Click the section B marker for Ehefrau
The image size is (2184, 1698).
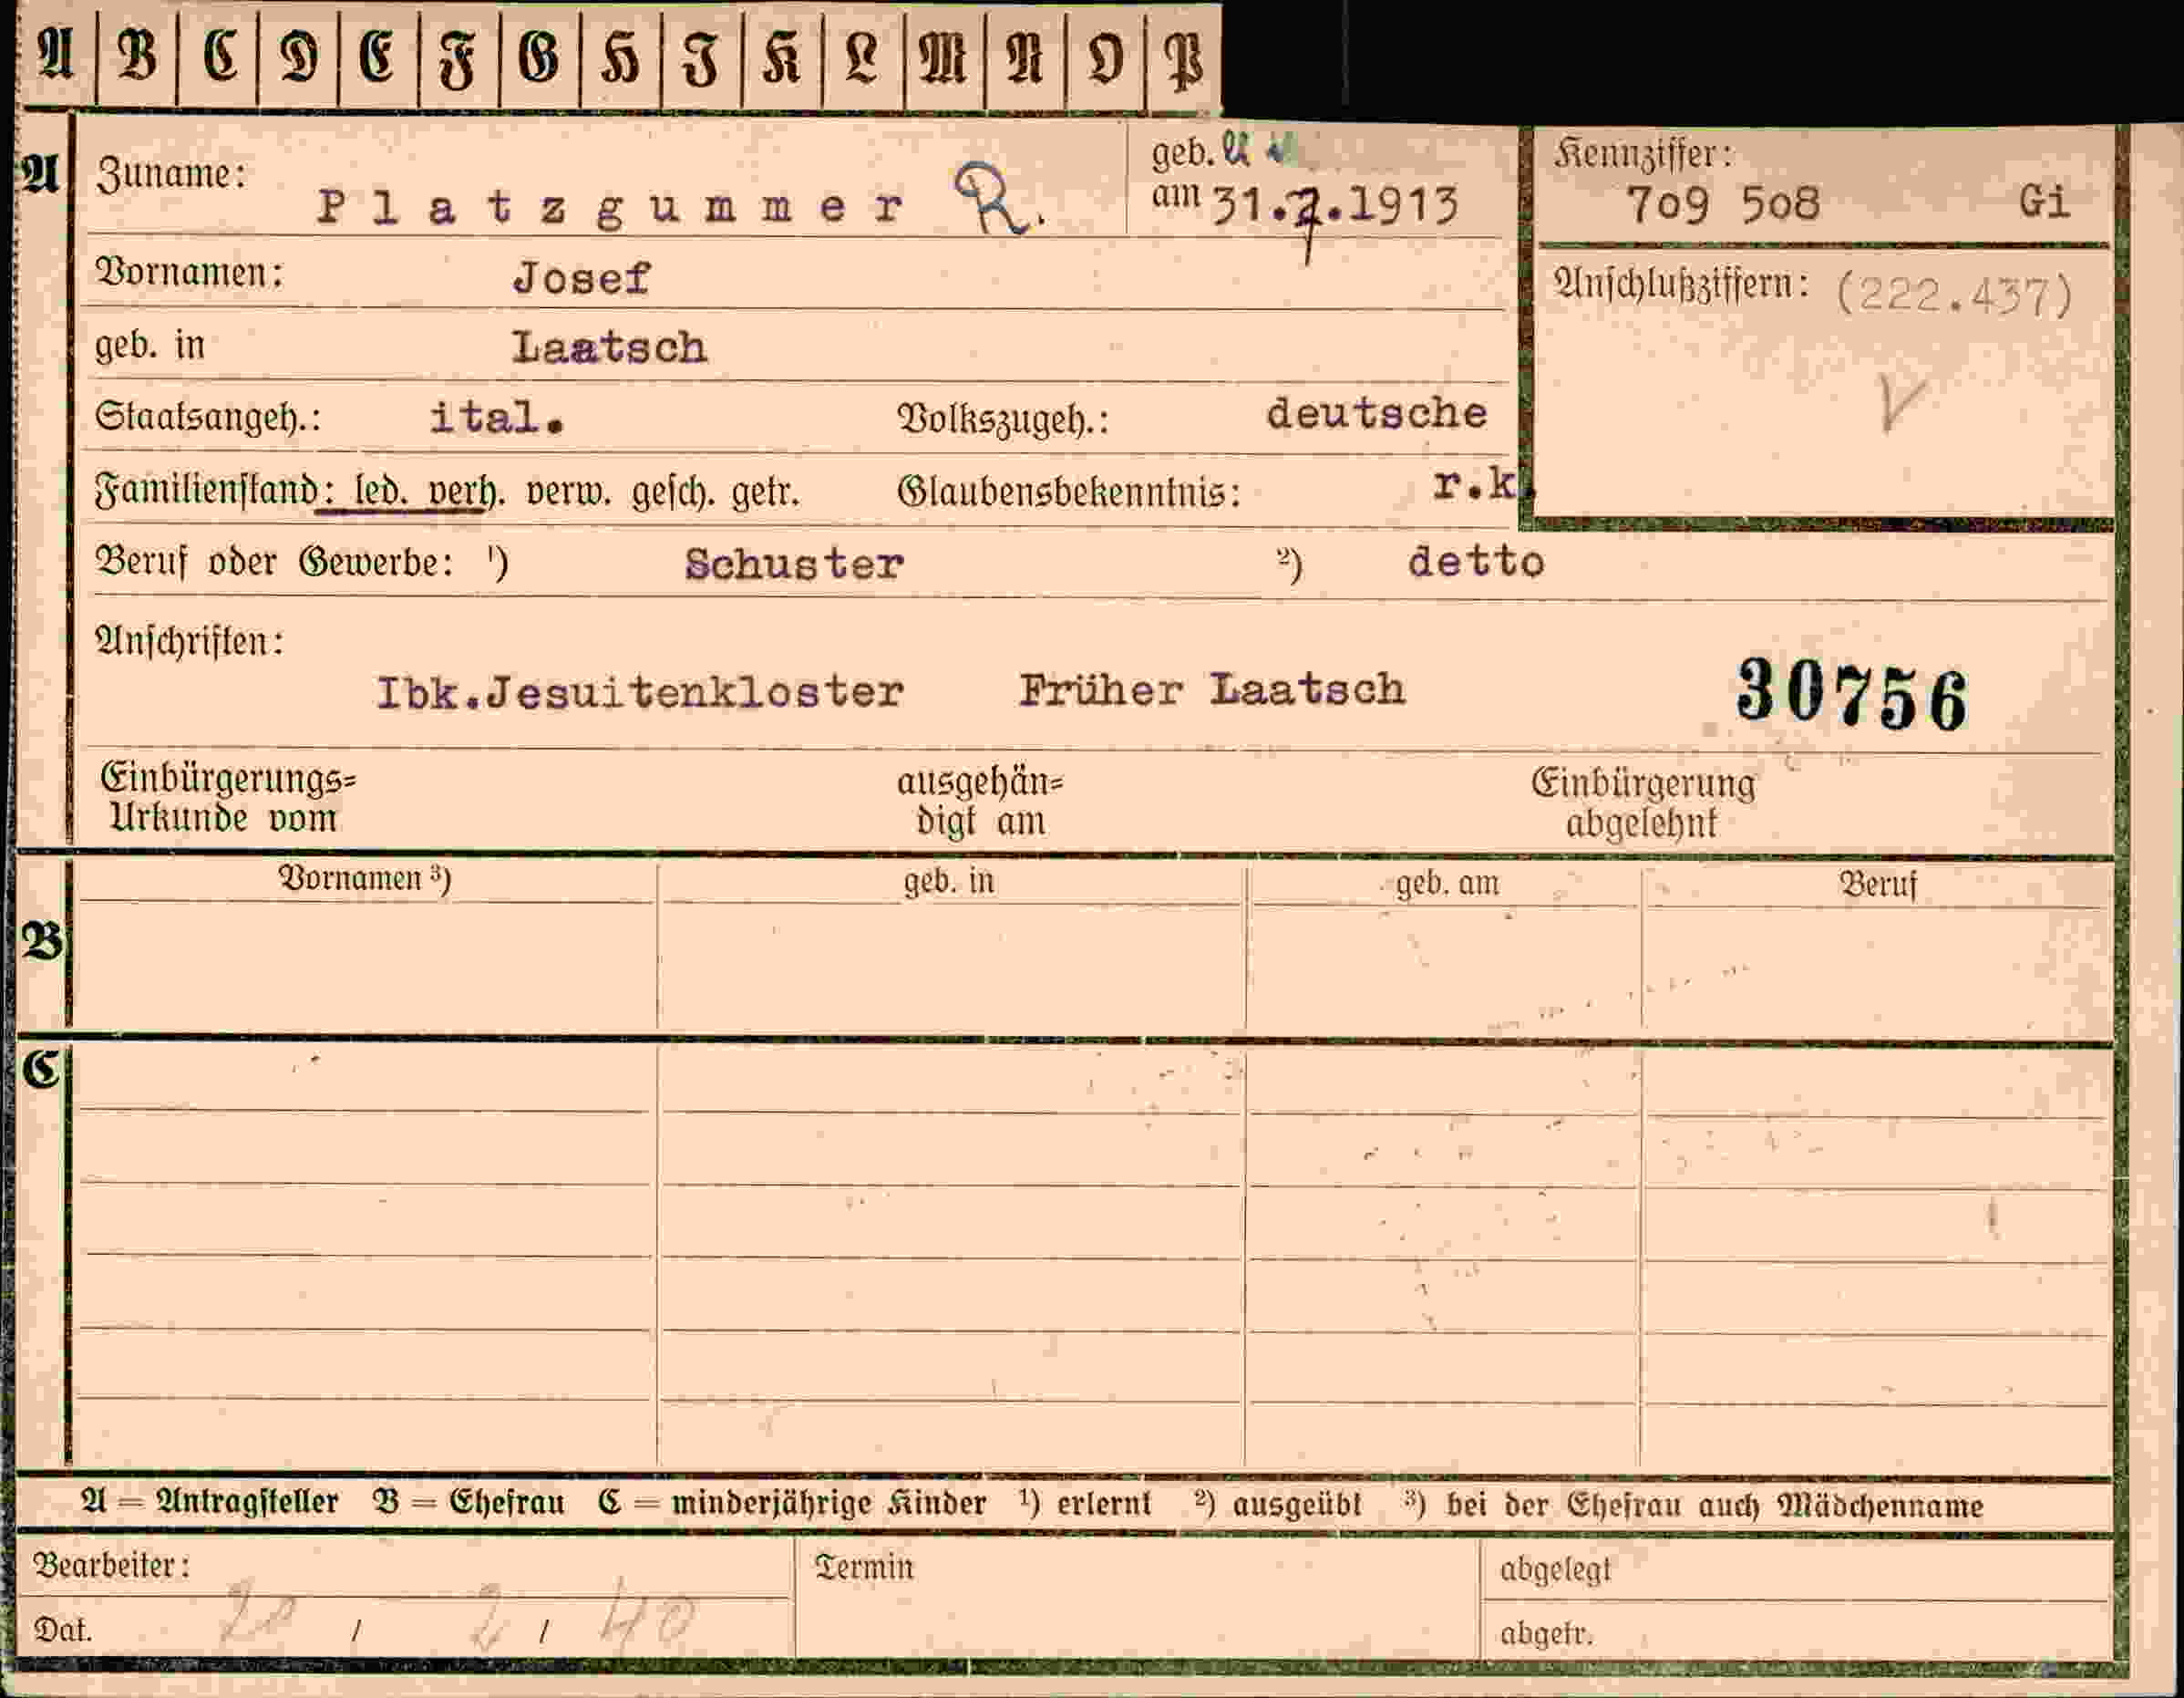click(42, 941)
